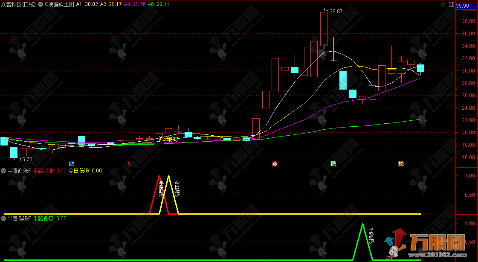
Task: Click the green A6: 22.11 value label
Action: (159, 4)
